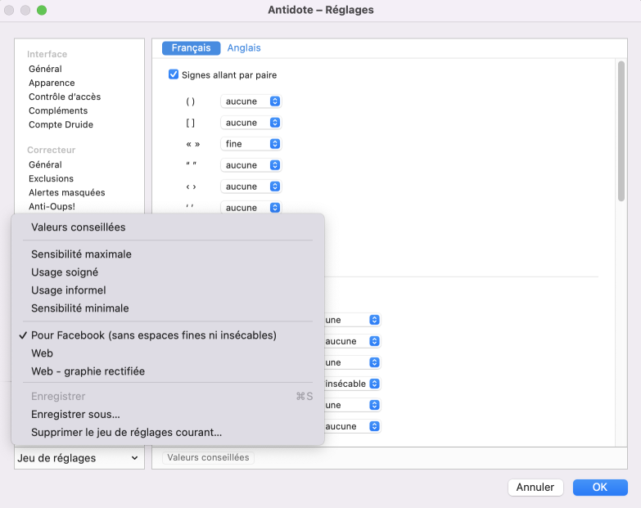Screen dimensions: 641x508
Task: Choose Valeurs conseillées in the popup menu
Action: click(79, 227)
